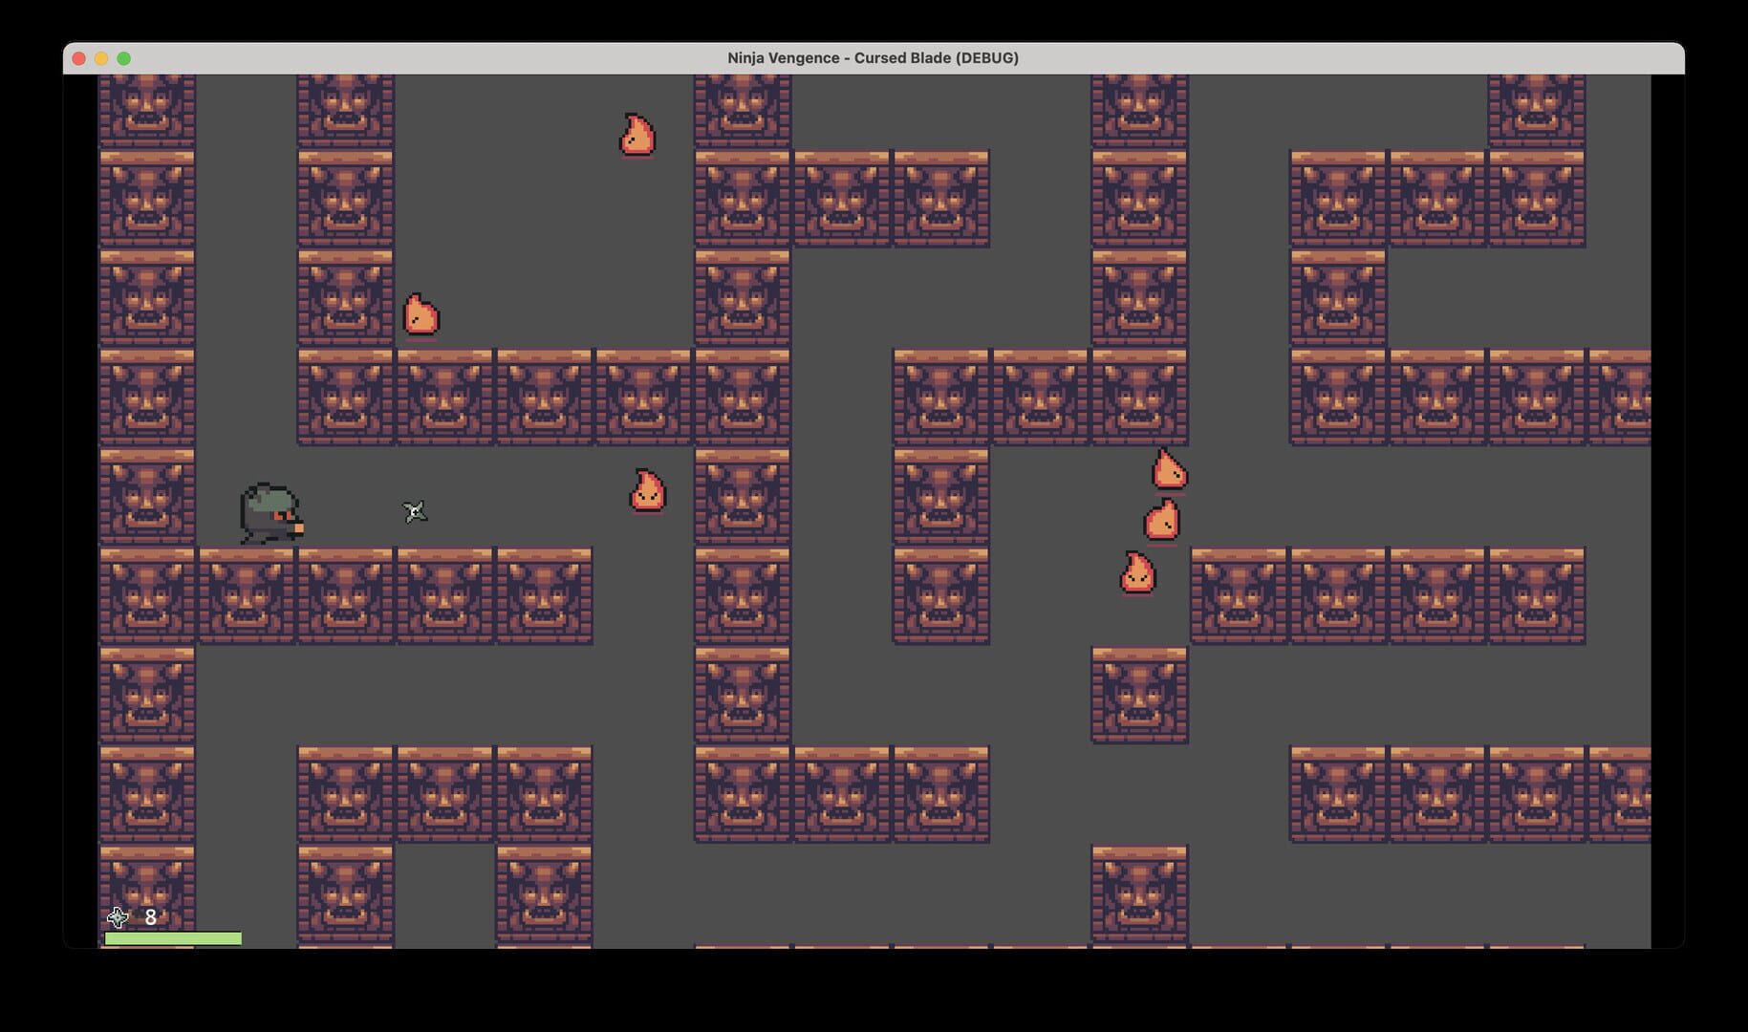Target the lowest flame above the right platform
1748x1032 pixels.
[1137, 571]
